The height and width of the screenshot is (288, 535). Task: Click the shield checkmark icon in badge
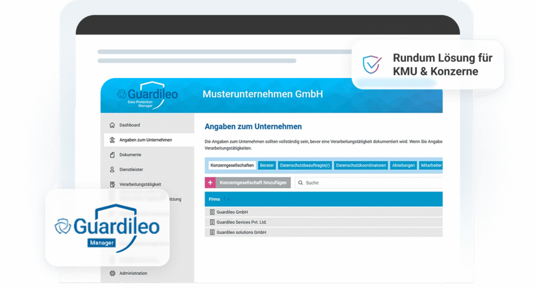372,64
